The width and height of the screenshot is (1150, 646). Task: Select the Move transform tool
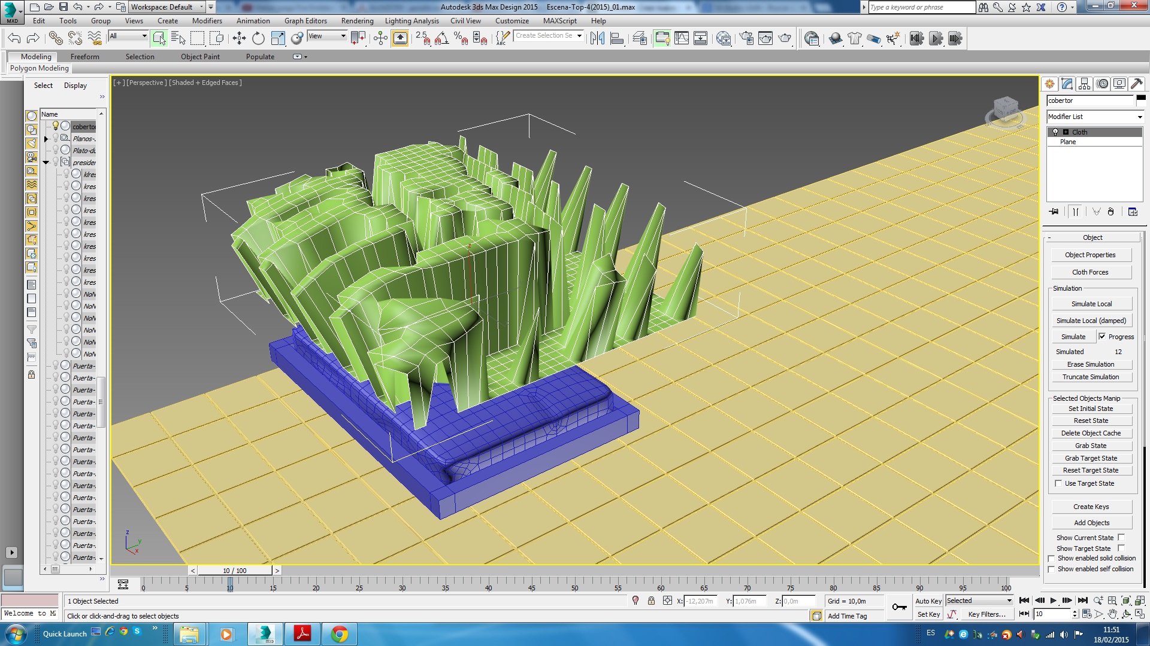239,39
